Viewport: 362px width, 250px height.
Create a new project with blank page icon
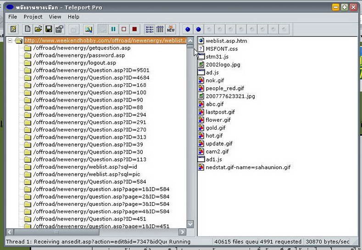point(28,29)
